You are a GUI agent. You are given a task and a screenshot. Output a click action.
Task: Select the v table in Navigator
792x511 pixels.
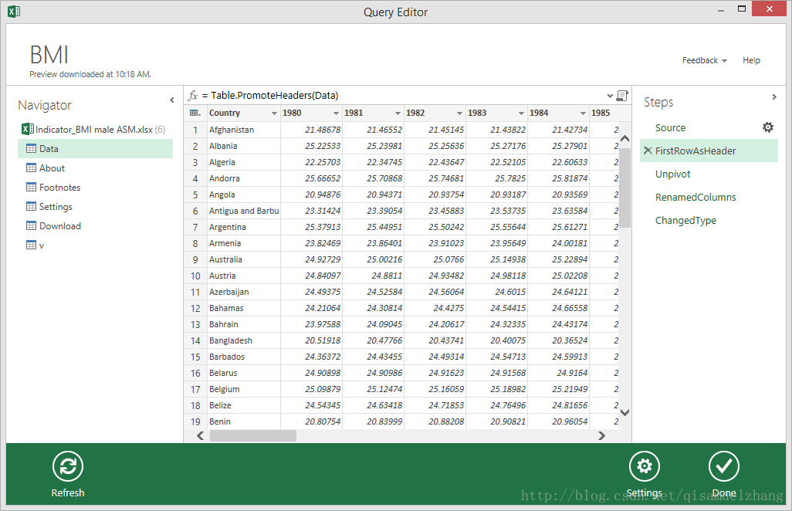42,245
